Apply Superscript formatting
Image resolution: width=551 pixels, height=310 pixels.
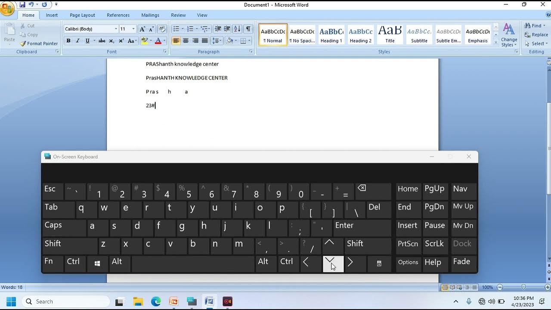pos(121,41)
